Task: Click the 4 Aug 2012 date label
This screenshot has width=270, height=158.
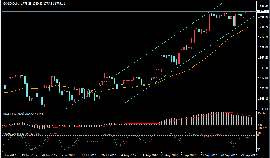Action: pos(128,155)
